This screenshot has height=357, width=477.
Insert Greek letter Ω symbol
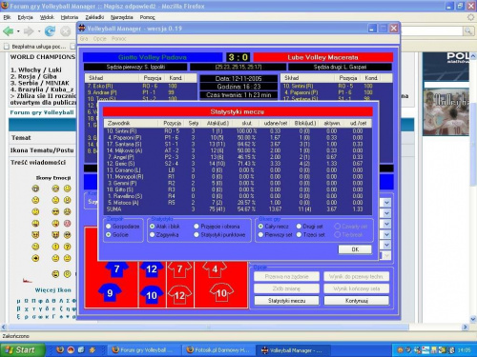26,301
